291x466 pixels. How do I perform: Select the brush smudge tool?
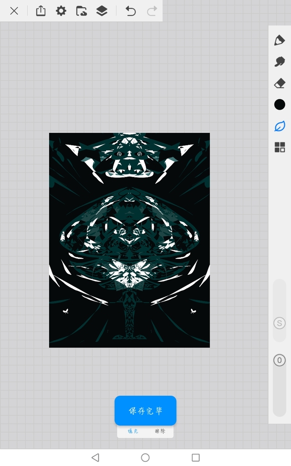click(x=280, y=61)
